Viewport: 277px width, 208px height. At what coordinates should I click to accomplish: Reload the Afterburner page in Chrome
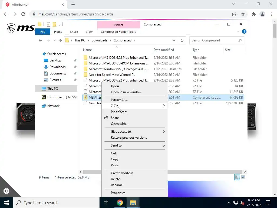[x=23, y=14]
